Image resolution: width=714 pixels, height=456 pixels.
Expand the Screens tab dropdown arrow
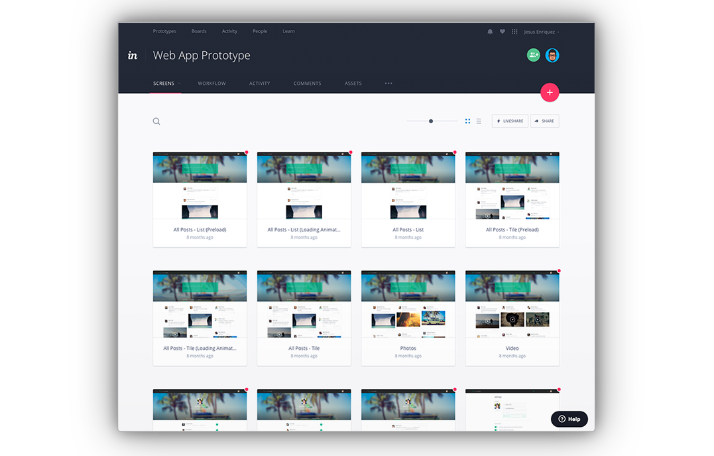(x=179, y=84)
